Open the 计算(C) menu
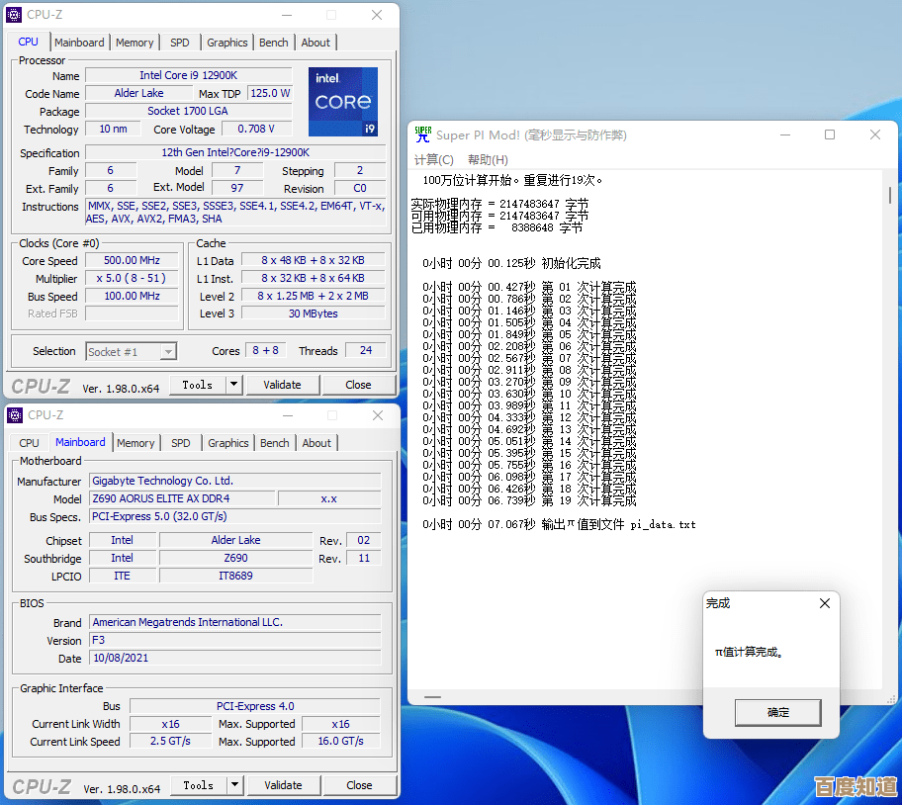The width and height of the screenshot is (902, 805). (x=433, y=159)
